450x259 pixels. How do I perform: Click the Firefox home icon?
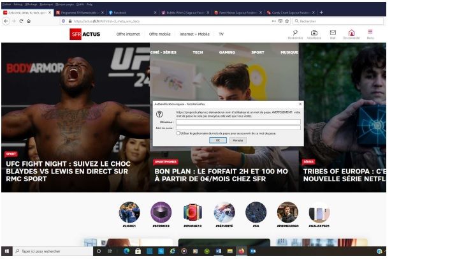pos(29,21)
